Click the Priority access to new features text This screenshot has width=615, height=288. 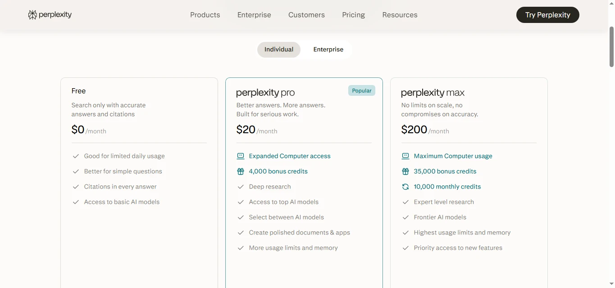click(x=458, y=248)
